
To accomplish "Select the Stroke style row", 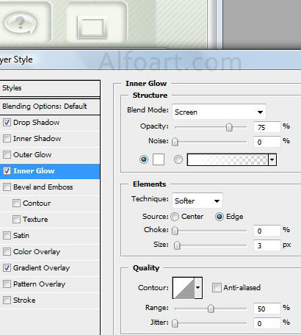I will click(50, 300).
